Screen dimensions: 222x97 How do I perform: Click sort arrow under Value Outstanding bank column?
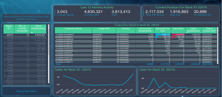click(32, 33)
